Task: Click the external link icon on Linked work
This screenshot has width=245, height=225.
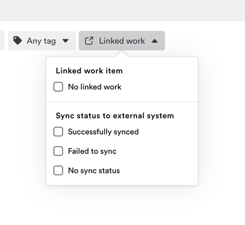Action: [x=89, y=41]
